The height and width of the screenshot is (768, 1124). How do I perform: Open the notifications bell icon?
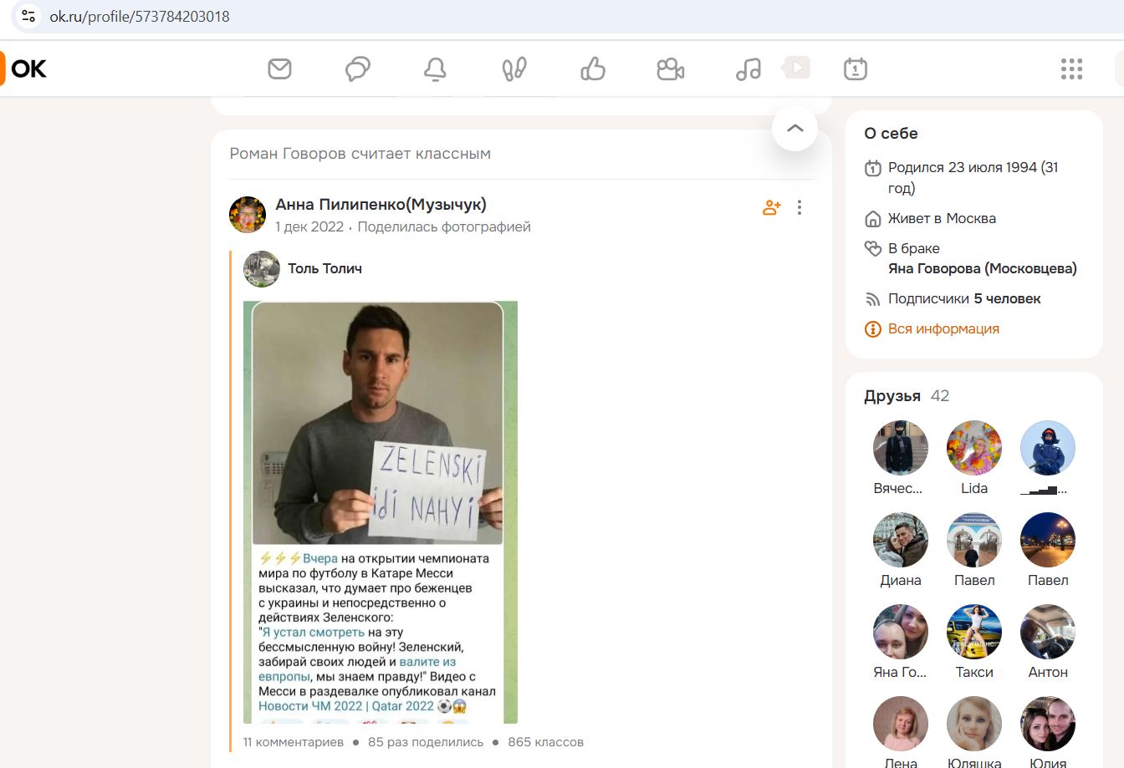[435, 69]
